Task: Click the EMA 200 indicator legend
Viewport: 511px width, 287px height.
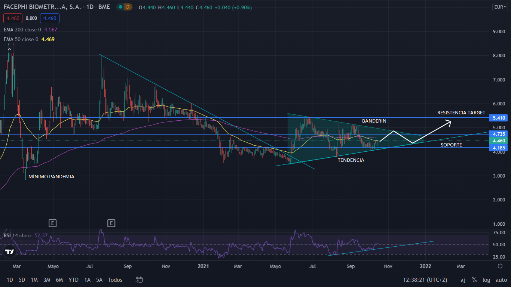Action: pyautogui.click(x=31, y=30)
